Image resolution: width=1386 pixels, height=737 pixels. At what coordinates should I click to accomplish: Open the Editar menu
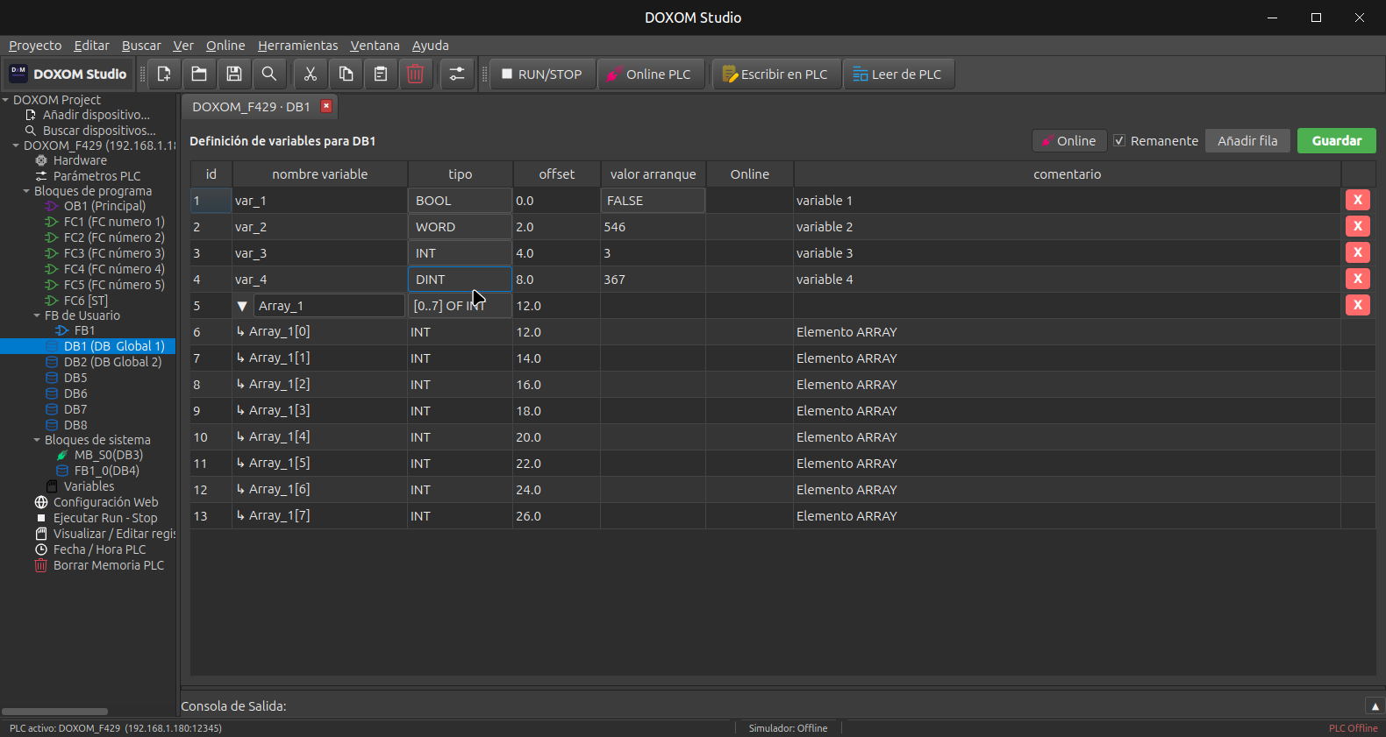coord(91,46)
